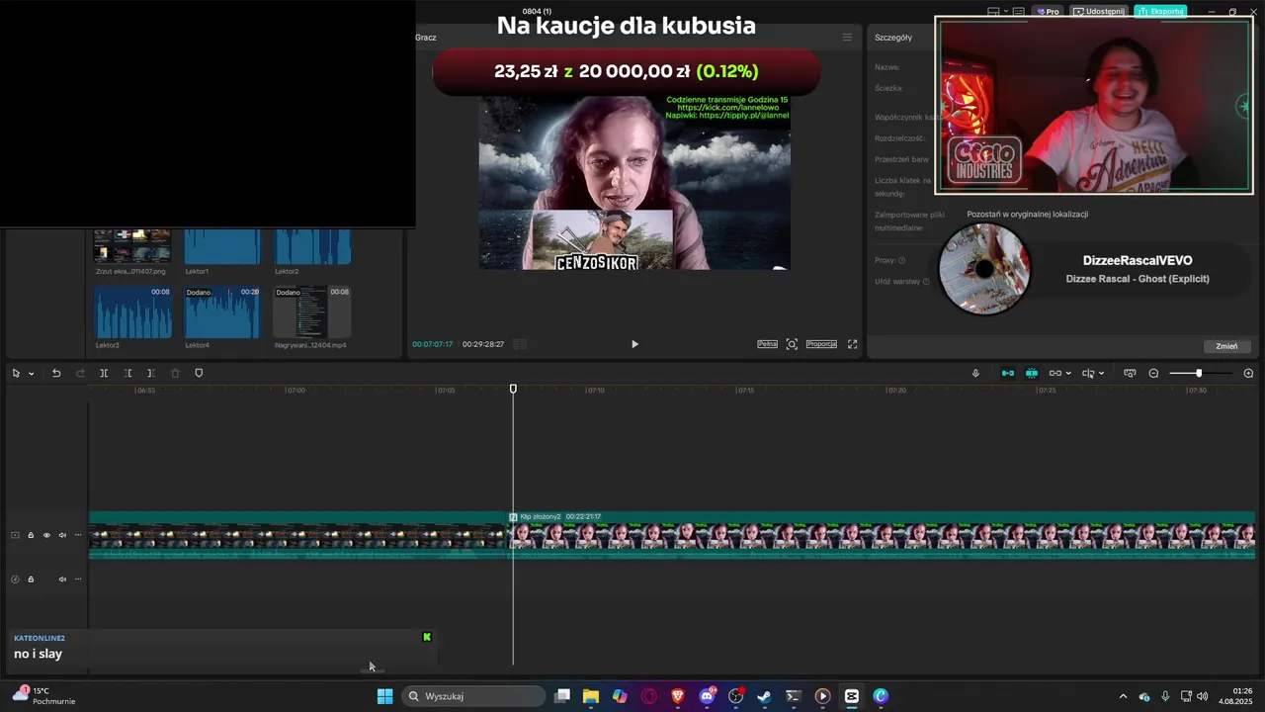Select the Lektor4 audio thumbnail
This screenshot has height=712, width=1265.
coord(222,312)
